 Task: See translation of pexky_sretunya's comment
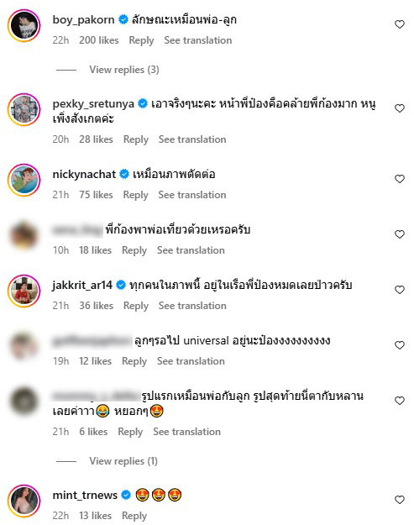click(x=192, y=139)
